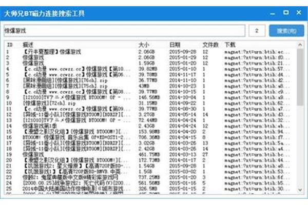
Task: Click the 描述 column header
Action: [28, 45]
